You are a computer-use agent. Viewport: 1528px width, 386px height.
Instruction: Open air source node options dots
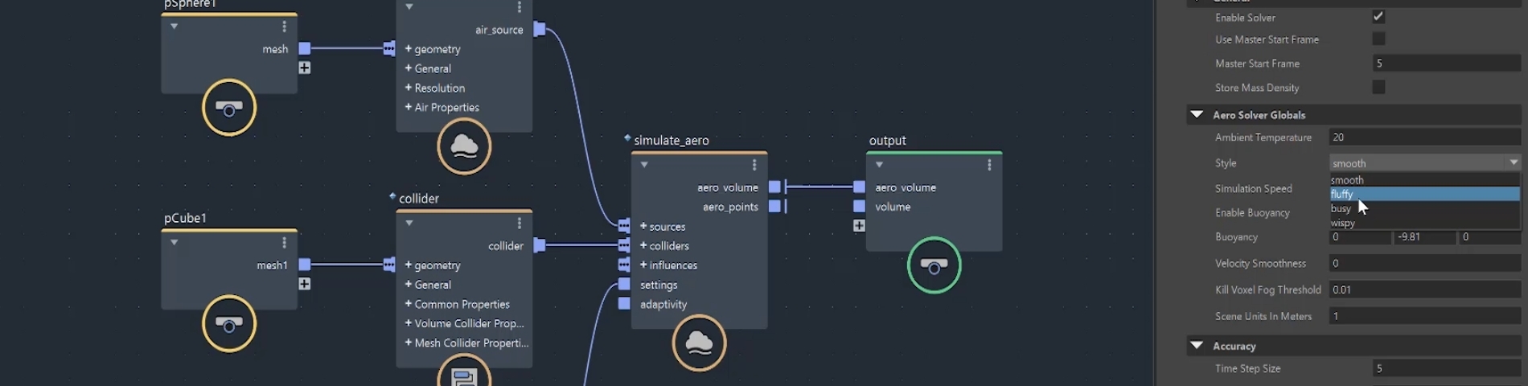(x=519, y=7)
